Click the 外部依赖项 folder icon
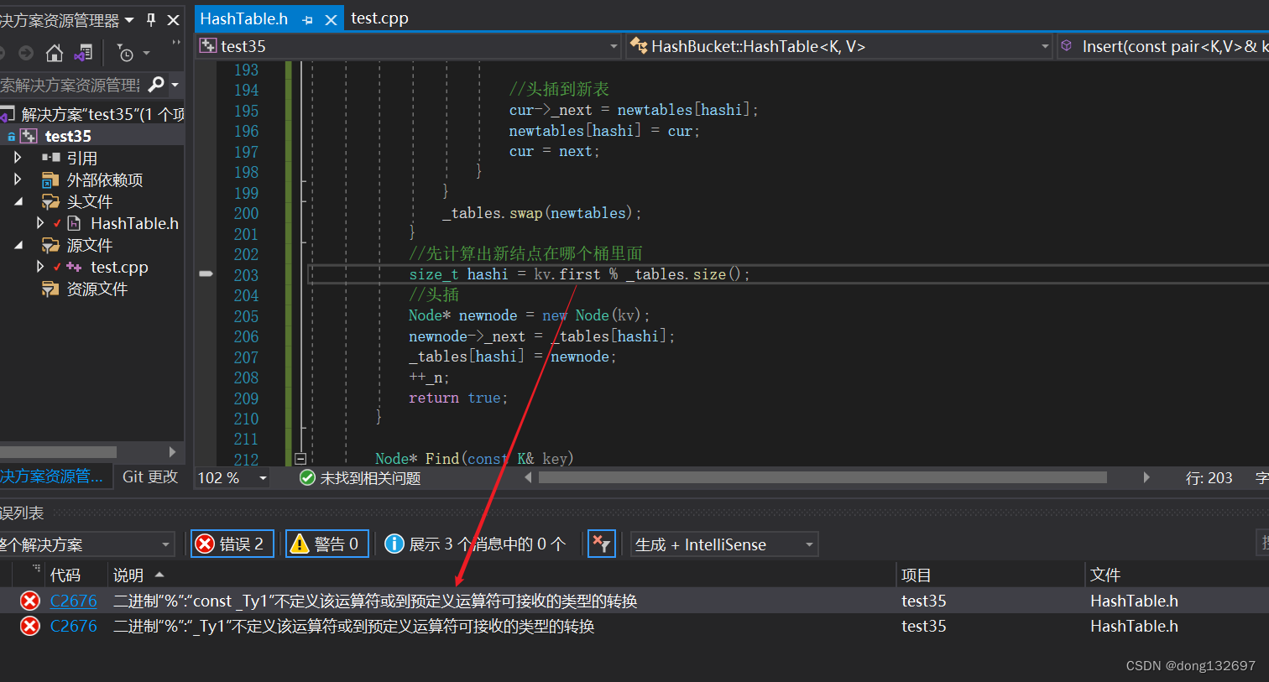The width and height of the screenshot is (1269, 682). [x=50, y=180]
